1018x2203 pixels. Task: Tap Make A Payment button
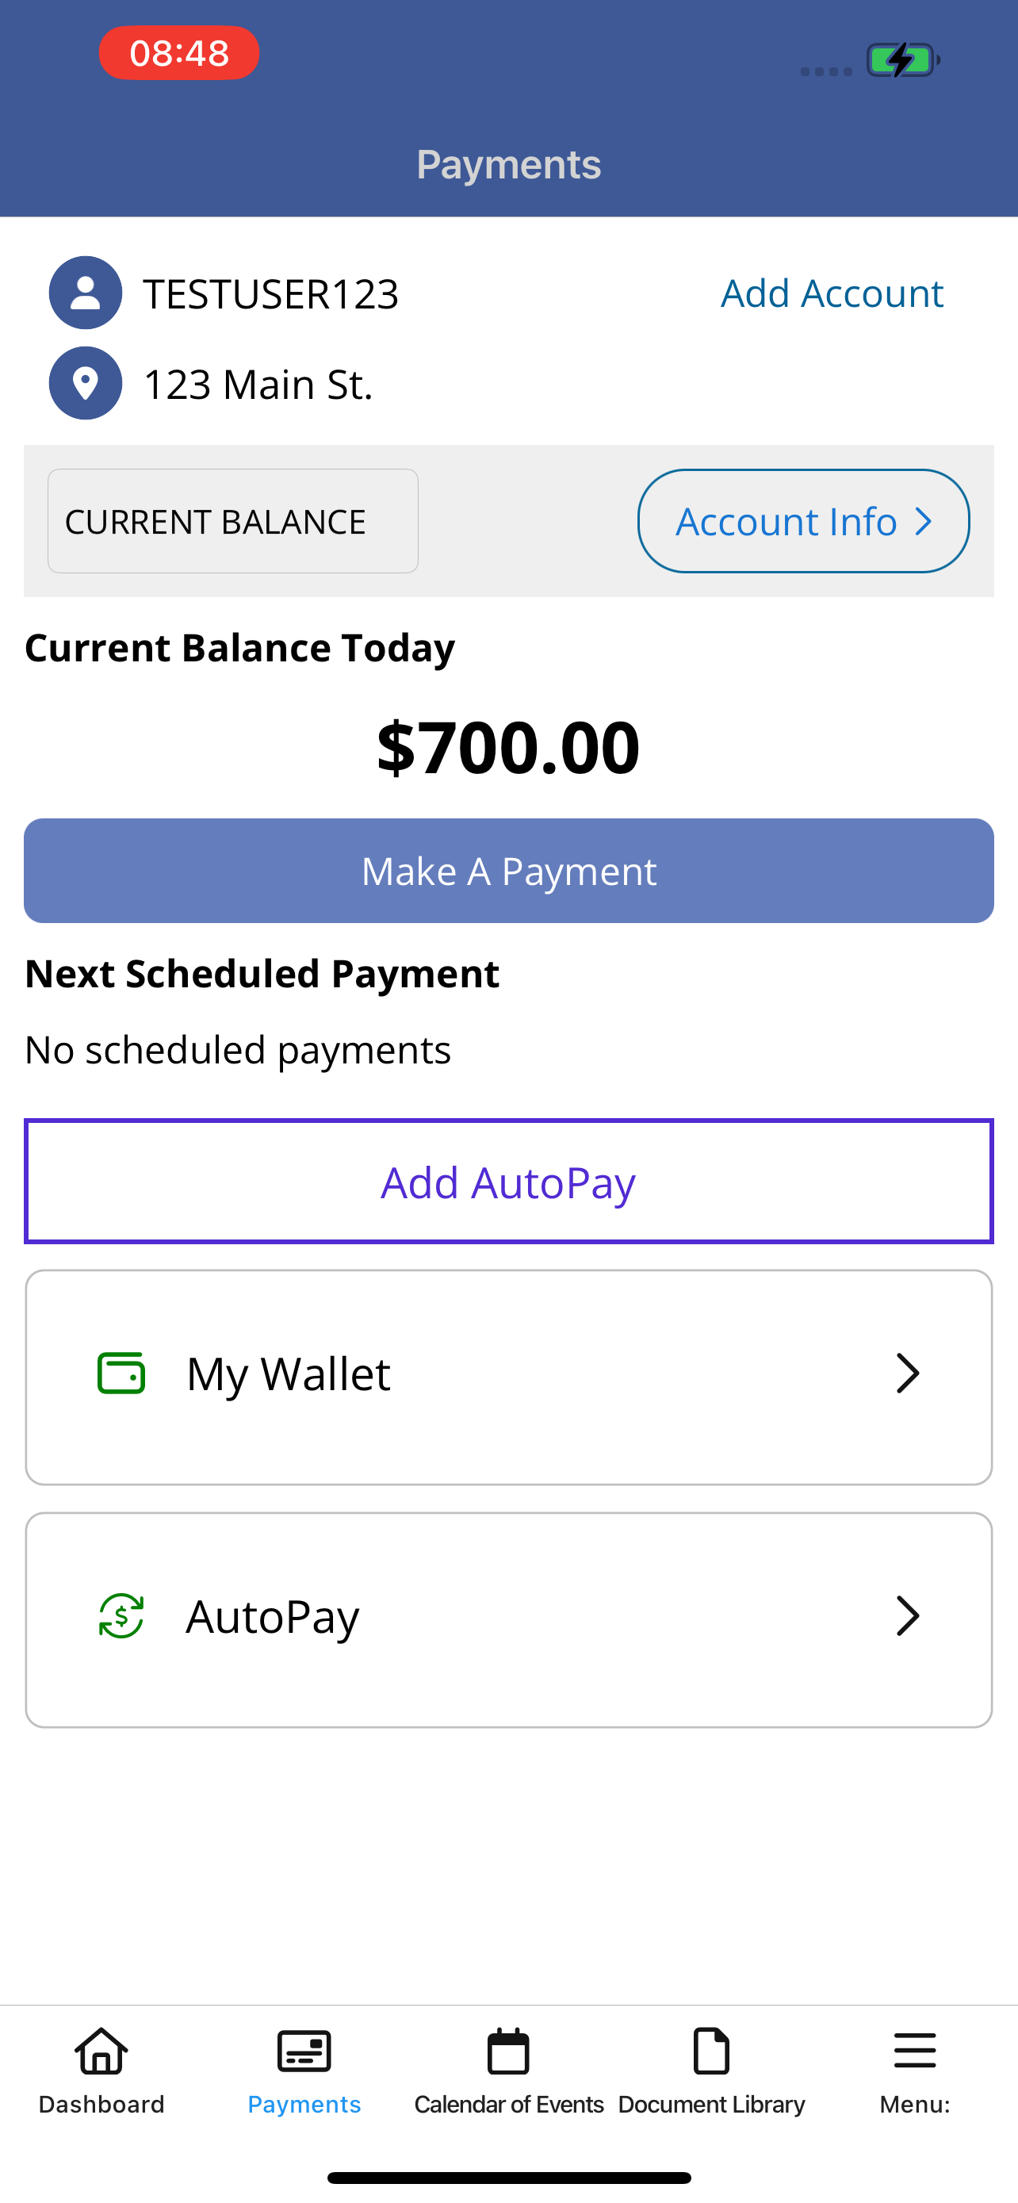pyautogui.click(x=508, y=871)
